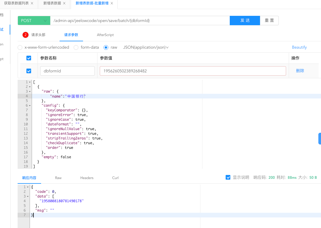The width and height of the screenshot is (321, 228).
Task: Open the 响应内容 response tab
Action: [29, 178]
